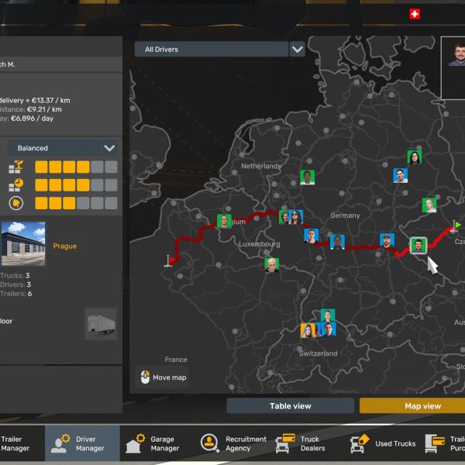Click the Swiss flag icon at top
The width and height of the screenshot is (465, 465).
(x=415, y=14)
